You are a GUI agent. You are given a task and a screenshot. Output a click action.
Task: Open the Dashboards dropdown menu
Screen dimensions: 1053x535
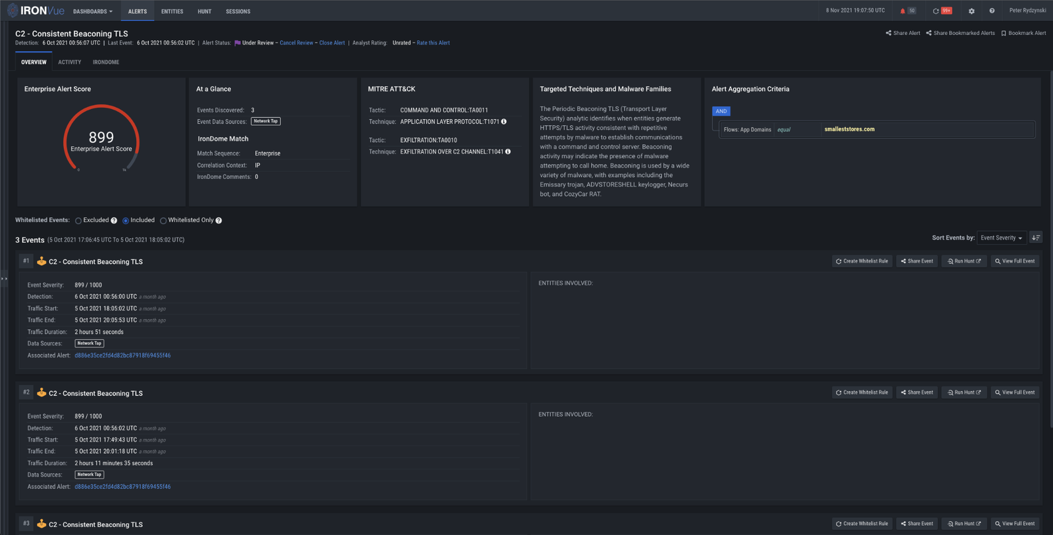click(93, 11)
